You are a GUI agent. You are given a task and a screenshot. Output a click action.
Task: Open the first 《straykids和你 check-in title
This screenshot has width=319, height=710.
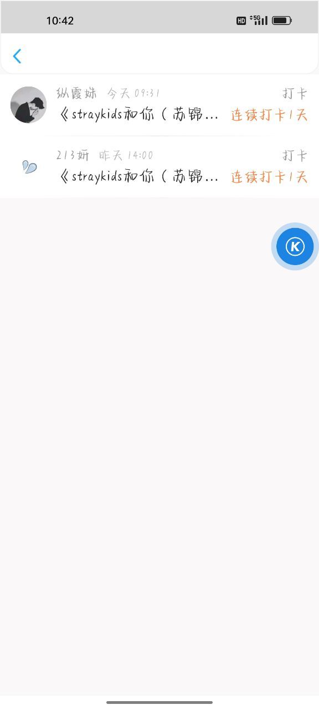138,115
